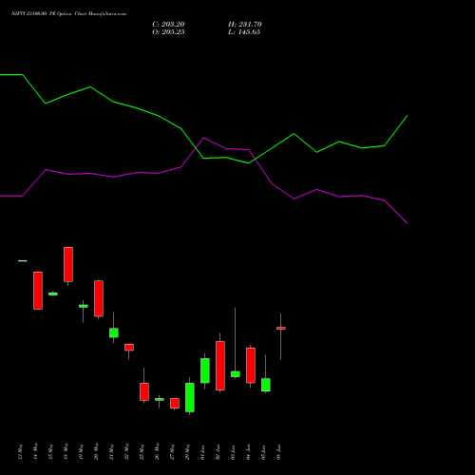Click the red candlestick for 14 May
Viewport: 475px width, 475px height.
(38, 291)
